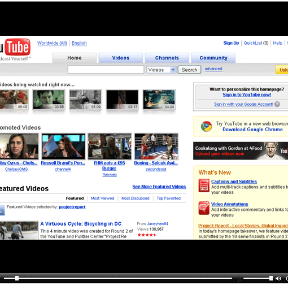Select the Featured filter tab
The image size is (288, 285).
pos(75,198)
